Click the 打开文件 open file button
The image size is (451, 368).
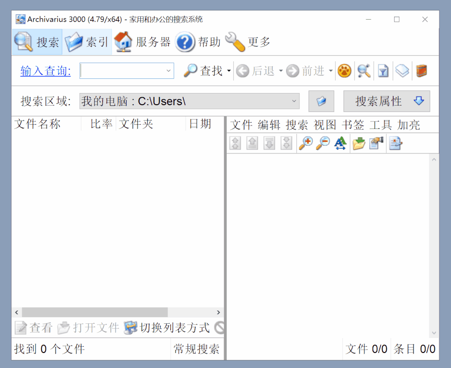click(x=88, y=328)
